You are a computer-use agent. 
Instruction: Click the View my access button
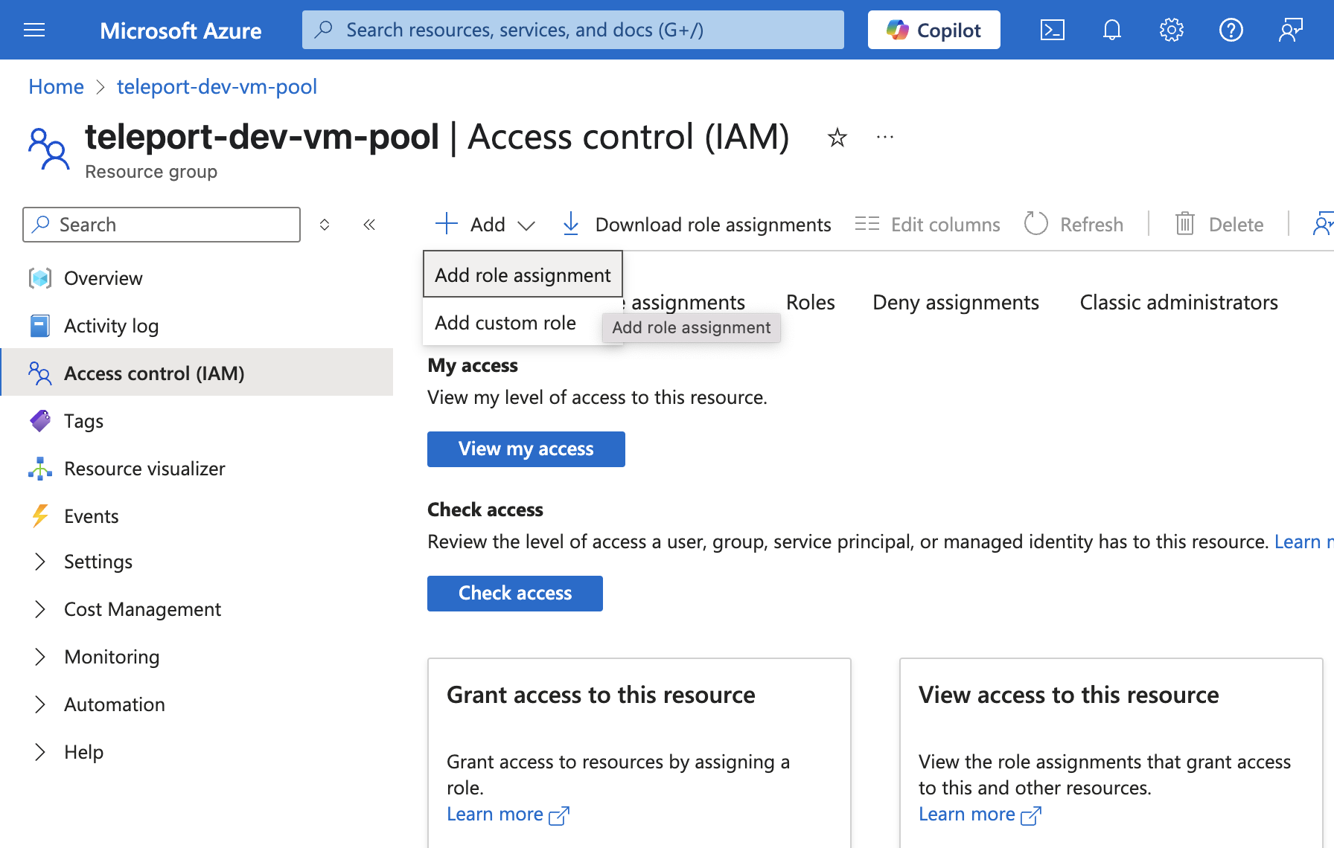[526, 449]
